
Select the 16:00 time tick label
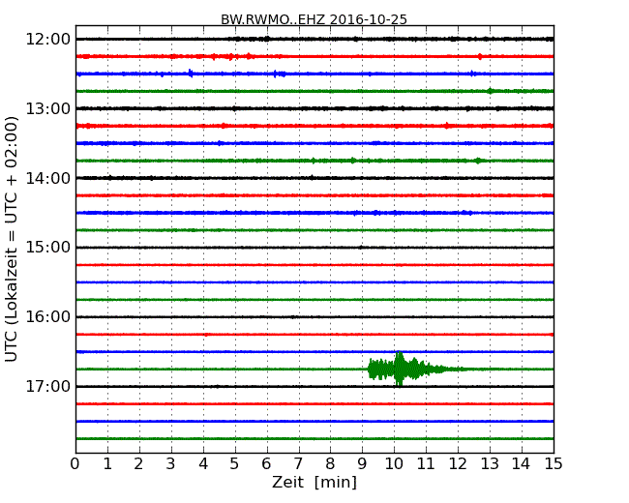(x=48, y=317)
